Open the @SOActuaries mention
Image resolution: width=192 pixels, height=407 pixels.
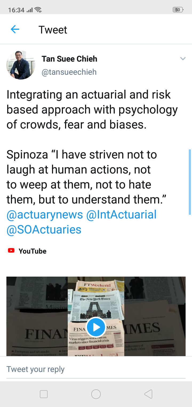click(x=44, y=230)
